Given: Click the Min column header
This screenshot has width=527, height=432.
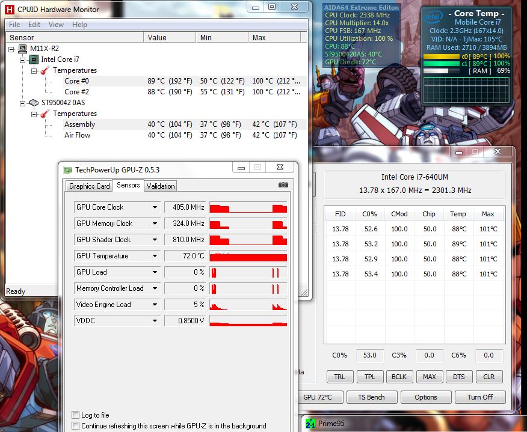Looking at the screenshot, I should click(222, 38).
